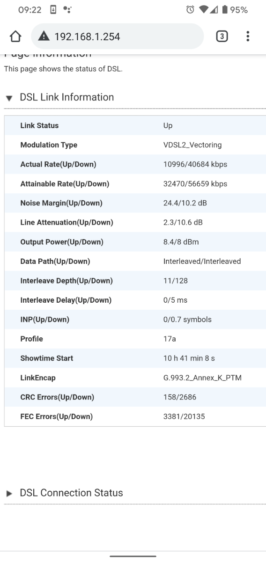Viewport: 266px width, 561px height.
Task: Select the Link Status row
Action: (x=135, y=125)
